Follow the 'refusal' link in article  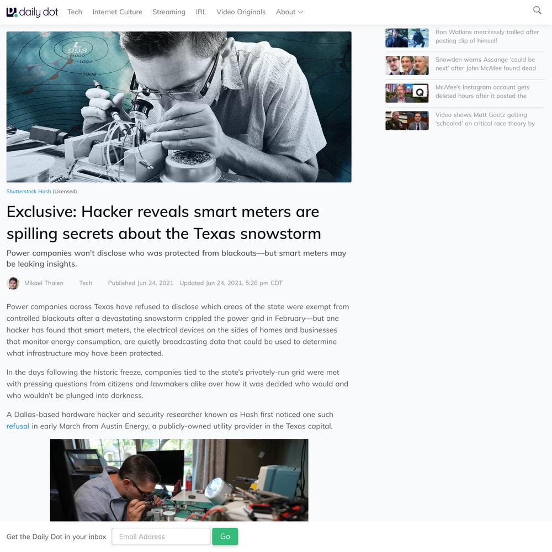coord(18,426)
